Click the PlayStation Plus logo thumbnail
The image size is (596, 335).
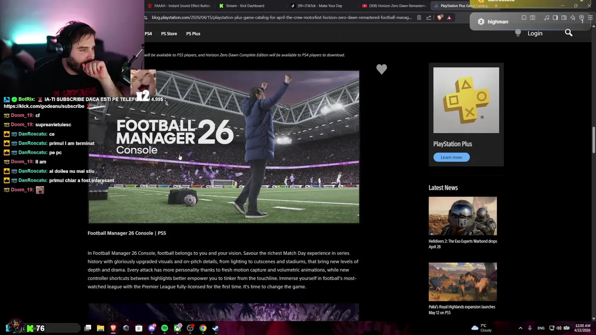coord(466,100)
